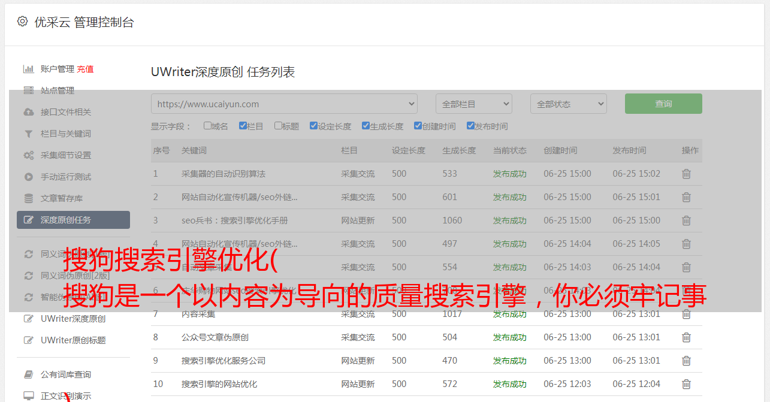Delete row 9 搜索引擎优化服务公司 trash icon
This screenshot has width=770, height=402.
pos(687,361)
